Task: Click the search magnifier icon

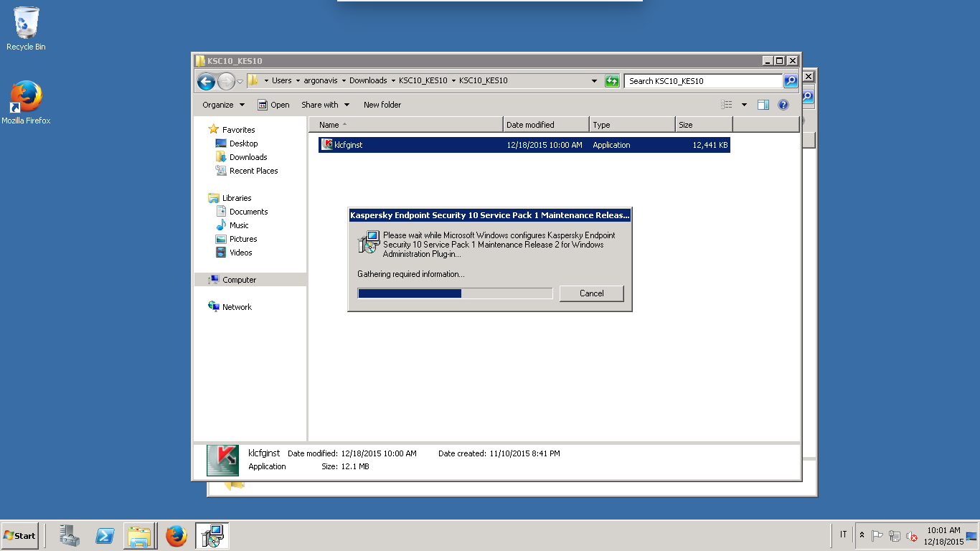Action: pos(791,81)
